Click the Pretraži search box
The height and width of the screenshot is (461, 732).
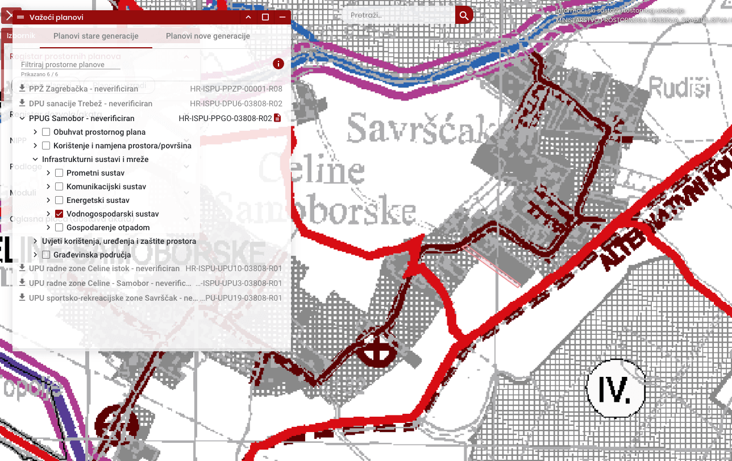(398, 15)
